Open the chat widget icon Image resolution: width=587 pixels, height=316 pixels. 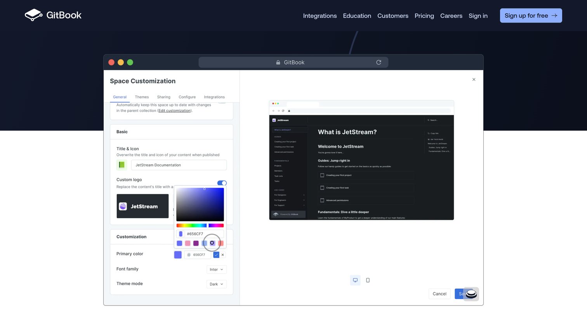pyautogui.click(x=471, y=294)
